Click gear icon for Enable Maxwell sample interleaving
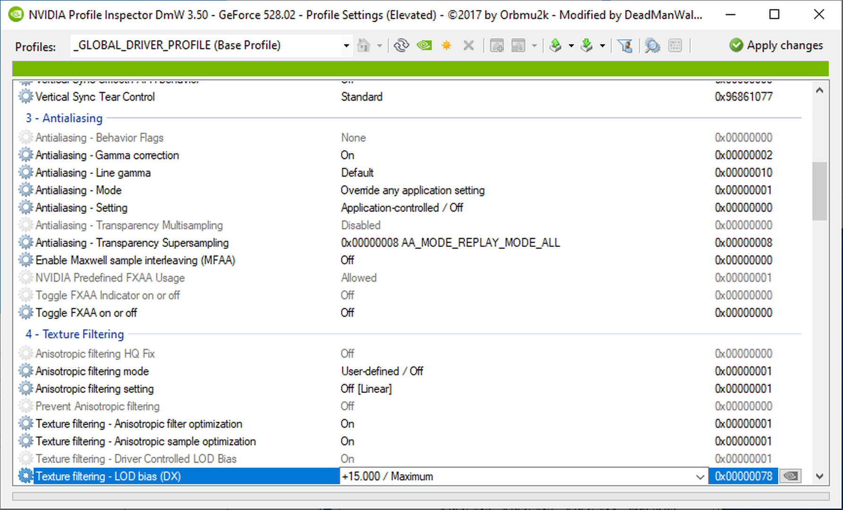The height and width of the screenshot is (510, 843). click(x=26, y=260)
